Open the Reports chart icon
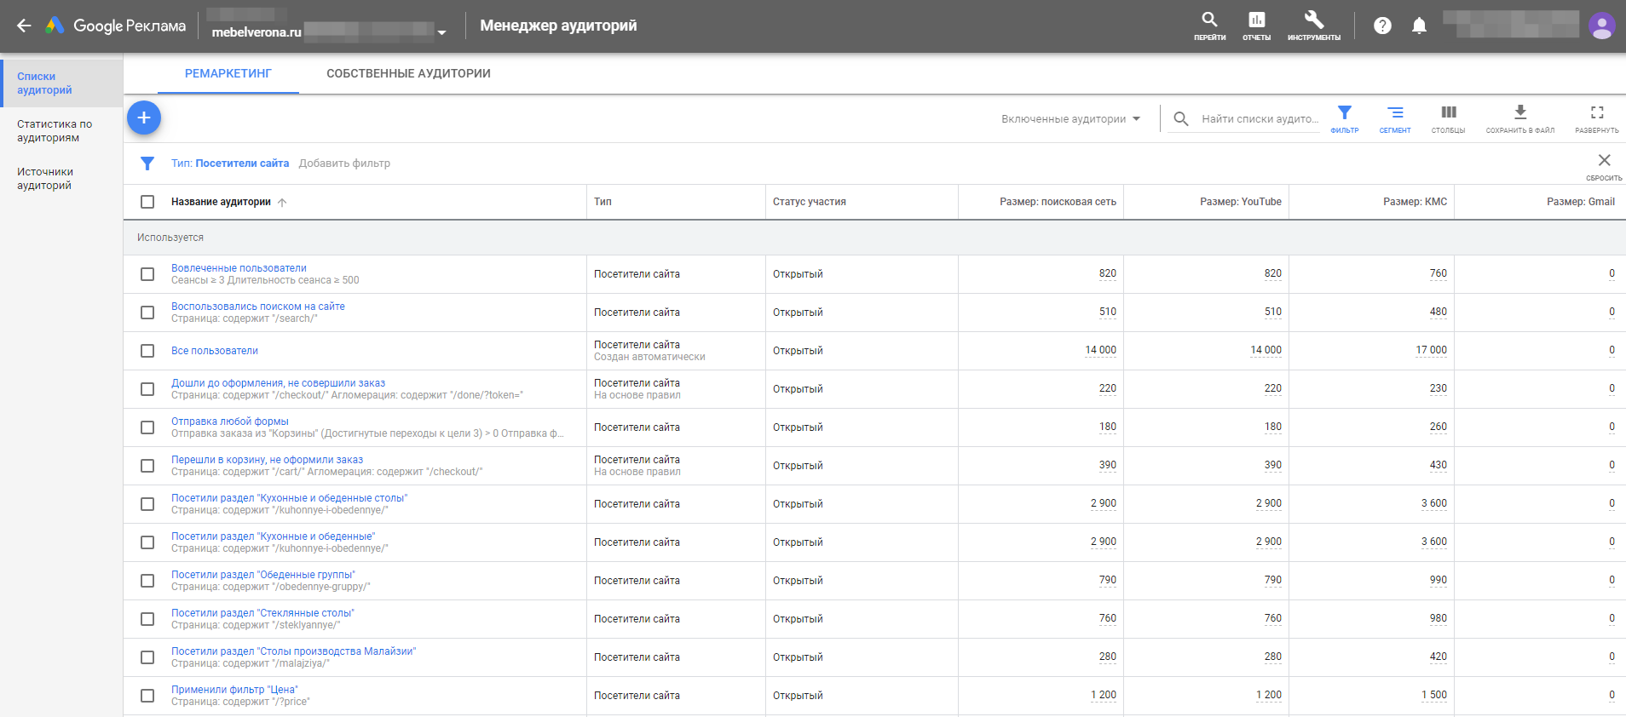This screenshot has height=717, width=1626. click(1256, 25)
